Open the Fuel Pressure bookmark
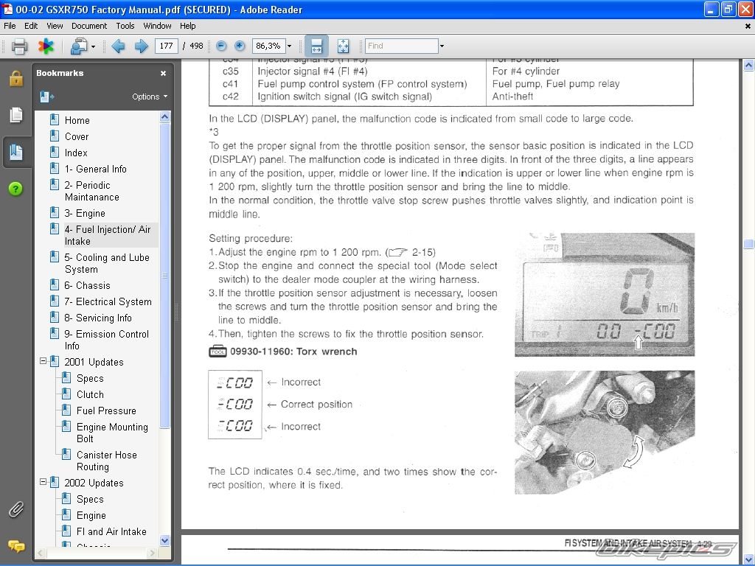The height and width of the screenshot is (566, 755). point(106,410)
